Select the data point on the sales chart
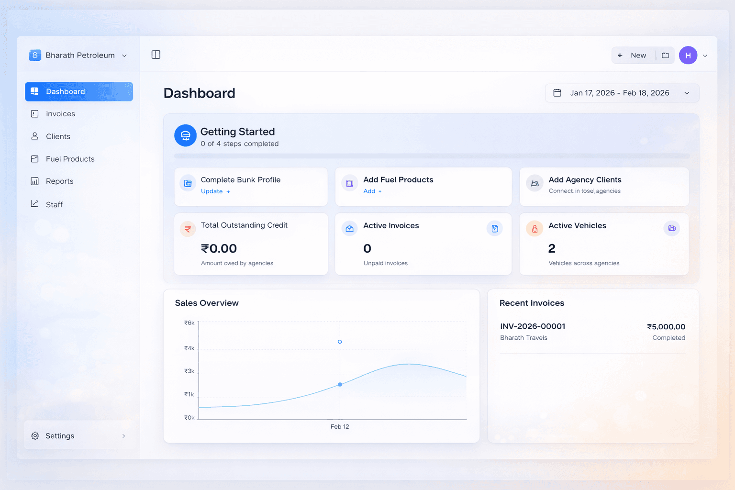 click(x=340, y=384)
